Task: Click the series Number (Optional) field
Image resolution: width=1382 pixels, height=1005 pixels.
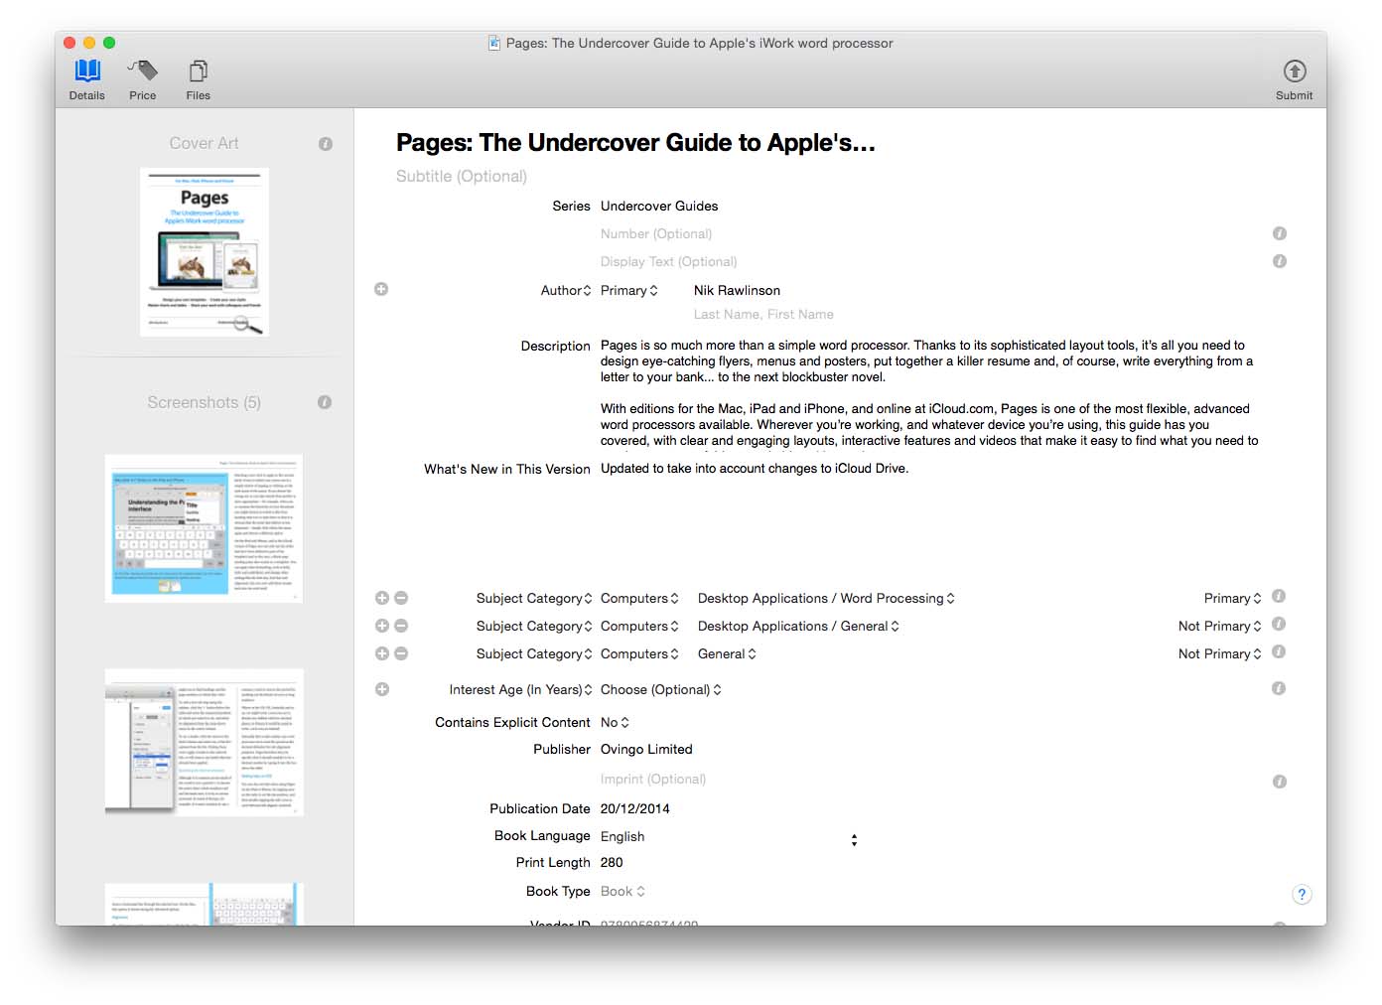Action: click(x=656, y=233)
